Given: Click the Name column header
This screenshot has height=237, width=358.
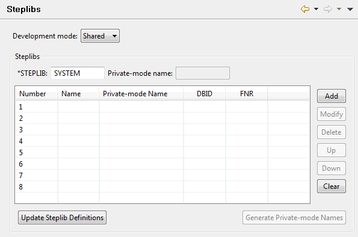Looking at the screenshot, I should pyautogui.click(x=78, y=94).
